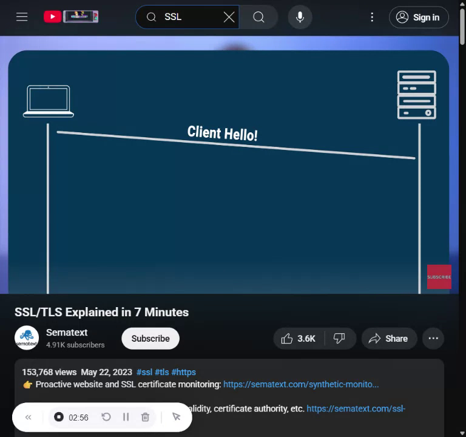Image resolution: width=466 pixels, height=437 pixels.
Task: Open the #tls hashtag
Action: (x=161, y=372)
